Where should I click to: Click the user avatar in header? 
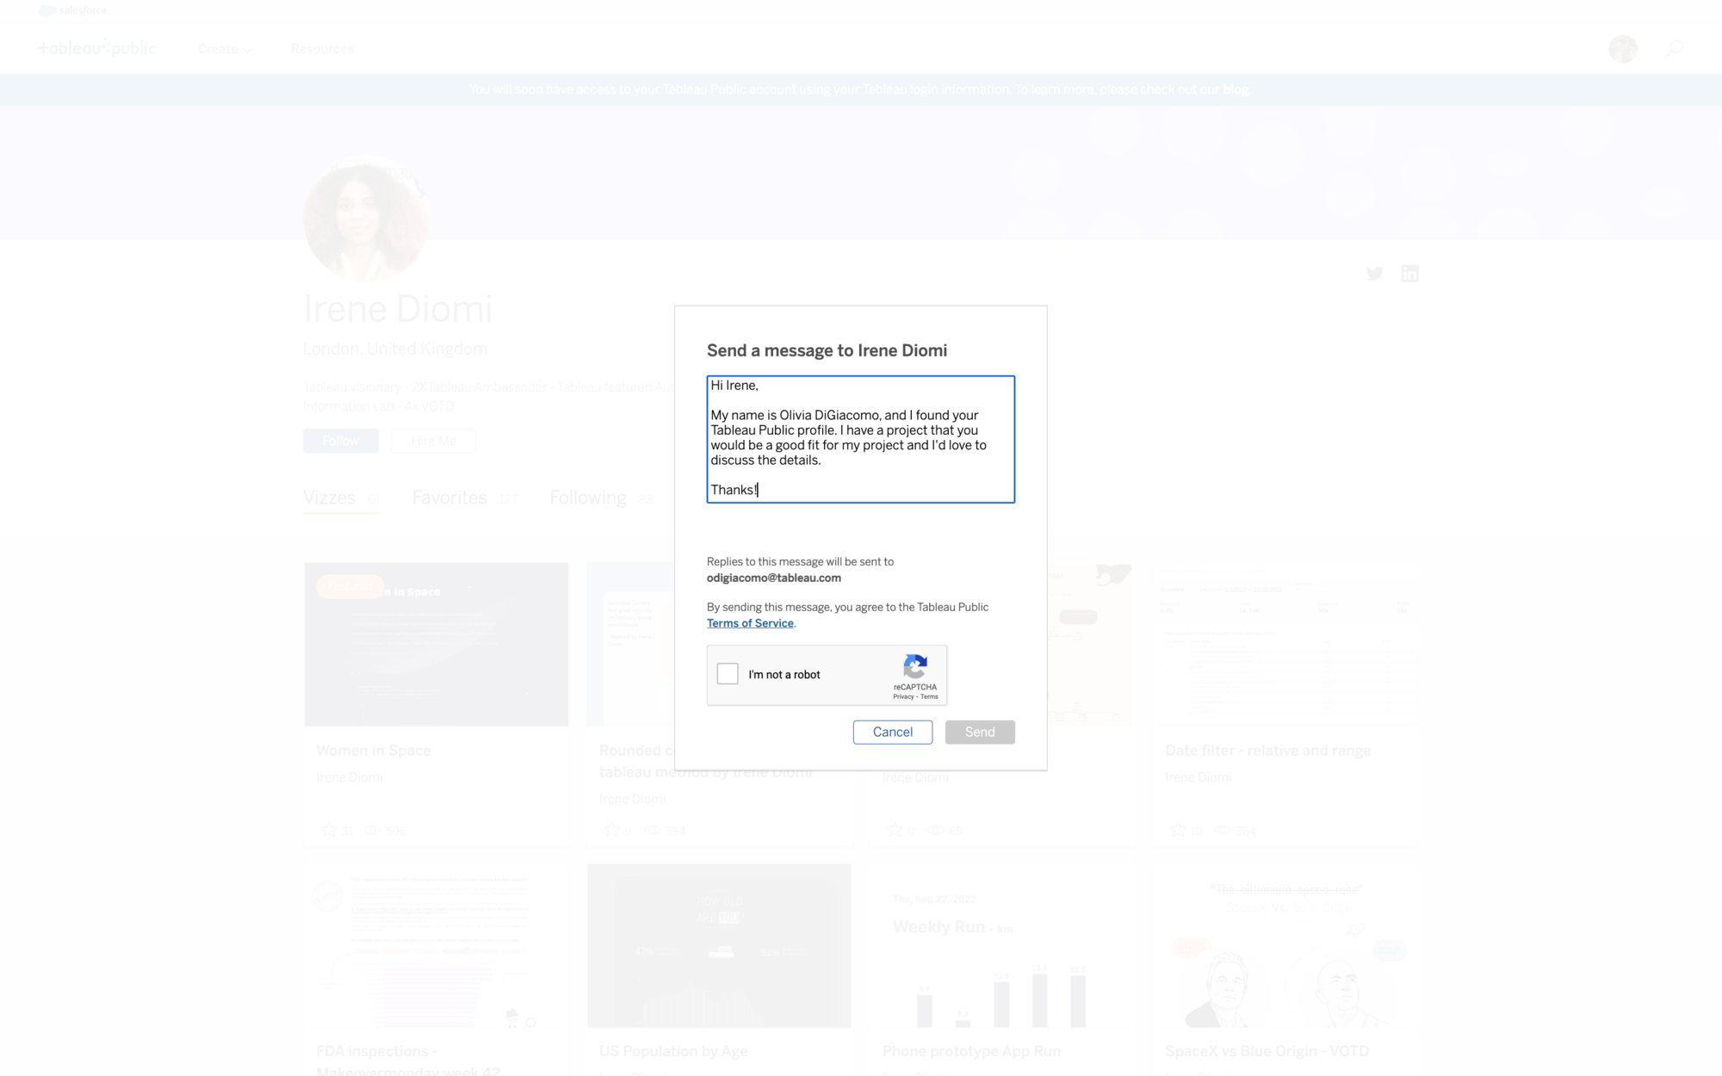[1623, 49]
